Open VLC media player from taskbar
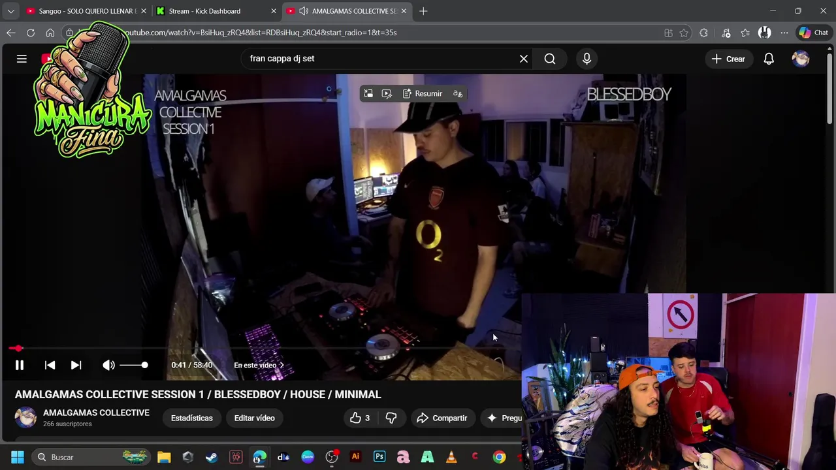Viewport: 836px width, 470px height. coord(451,457)
